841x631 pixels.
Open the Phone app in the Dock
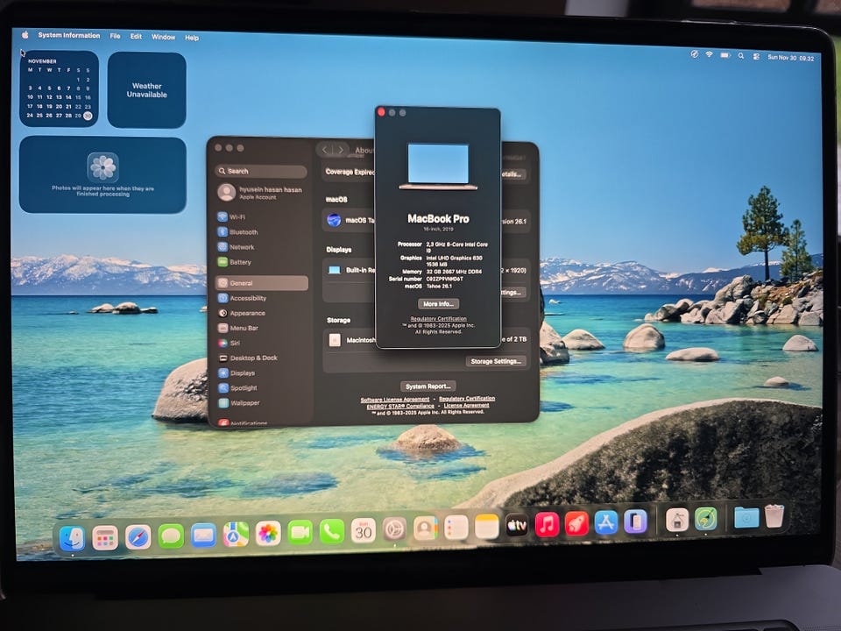pyautogui.click(x=332, y=532)
